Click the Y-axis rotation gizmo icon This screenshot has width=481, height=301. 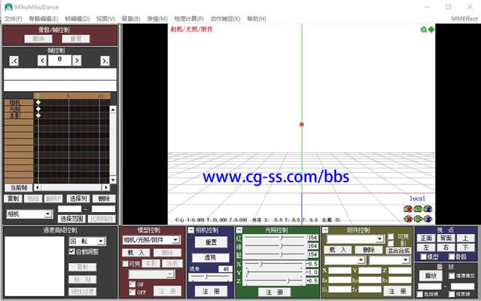click(418, 210)
